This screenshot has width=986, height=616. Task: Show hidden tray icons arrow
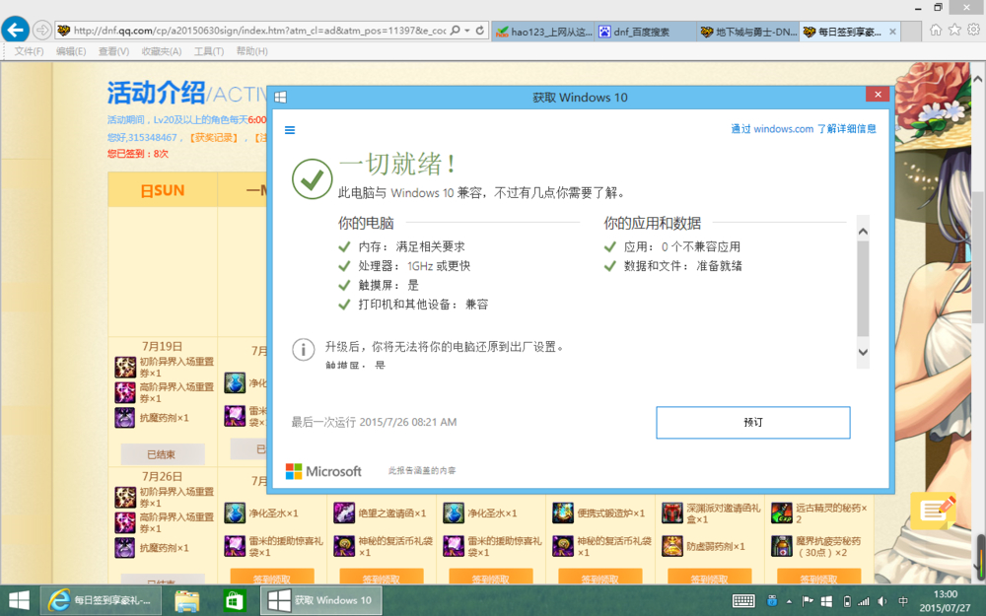click(x=789, y=601)
